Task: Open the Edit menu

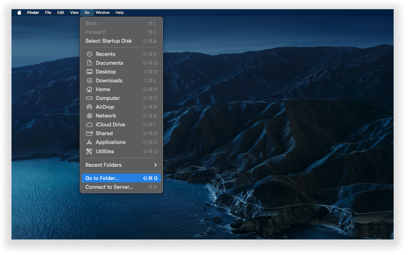Action: (61, 13)
